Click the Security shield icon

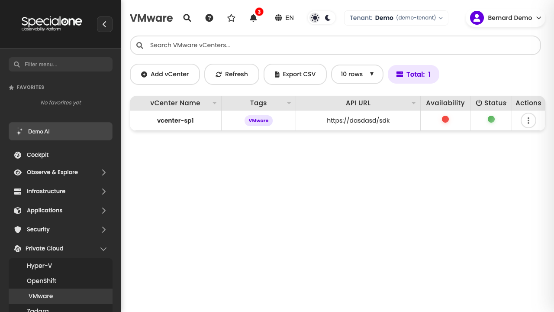18,229
